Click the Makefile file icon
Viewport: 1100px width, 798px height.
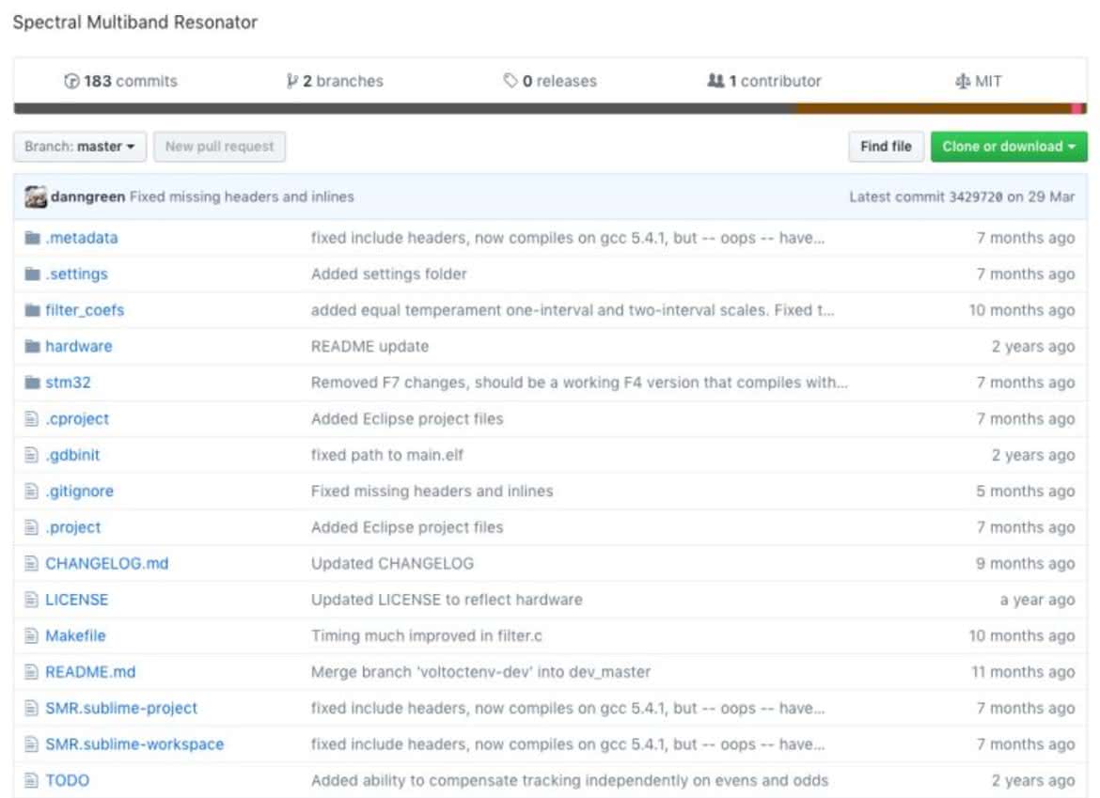[32, 636]
